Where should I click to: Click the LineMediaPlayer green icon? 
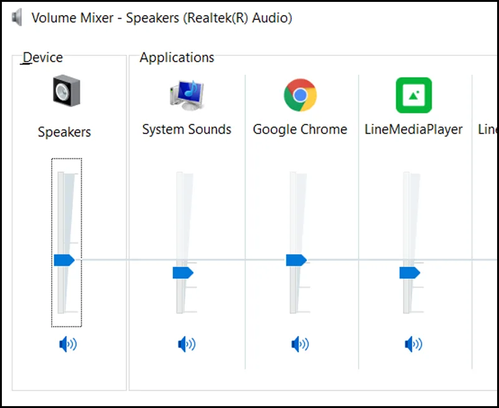pyautogui.click(x=414, y=95)
